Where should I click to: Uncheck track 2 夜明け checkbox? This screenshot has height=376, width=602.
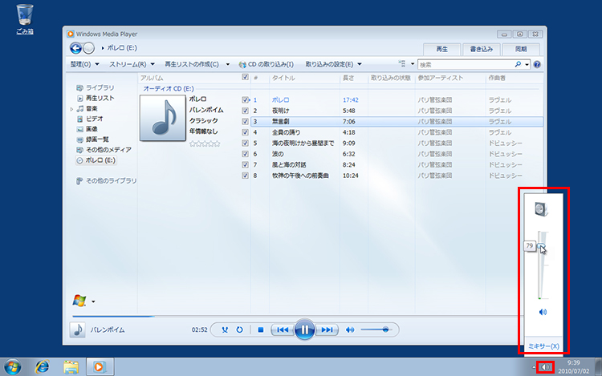(x=245, y=111)
